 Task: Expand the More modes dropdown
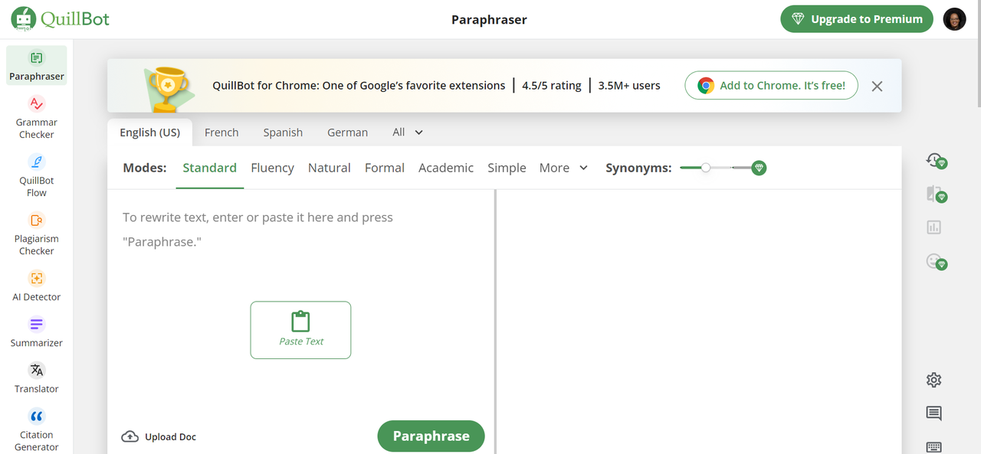pyautogui.click(x=563, y=168)
